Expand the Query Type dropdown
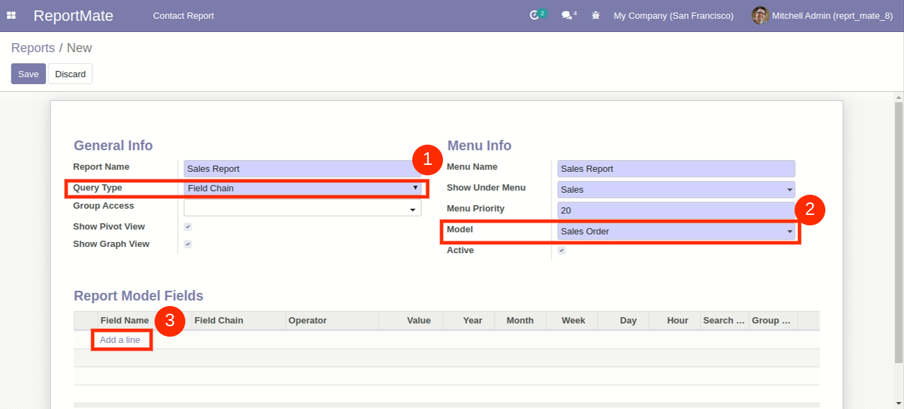This screenshot has width=904, height=409. [303, 188]
